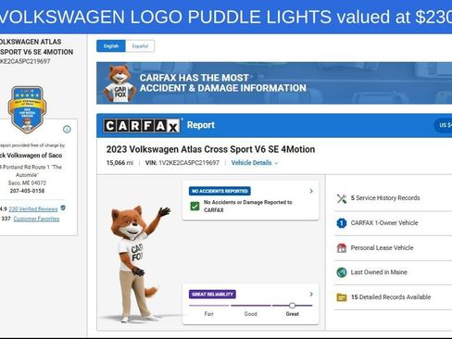The width and height of the screenshot is (452, 339).
Task: Click the blue 1-Owner badge icon
Action: point(342,223)
